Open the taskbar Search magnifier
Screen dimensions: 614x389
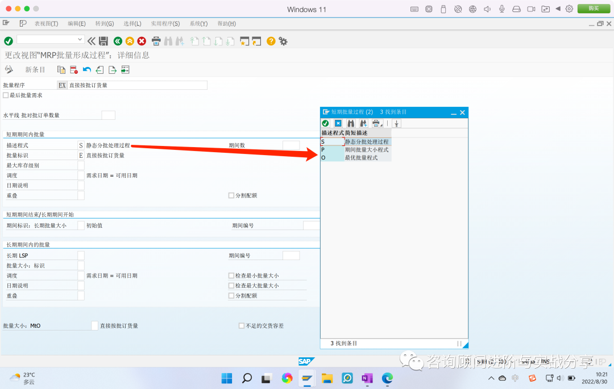point(247,378)
